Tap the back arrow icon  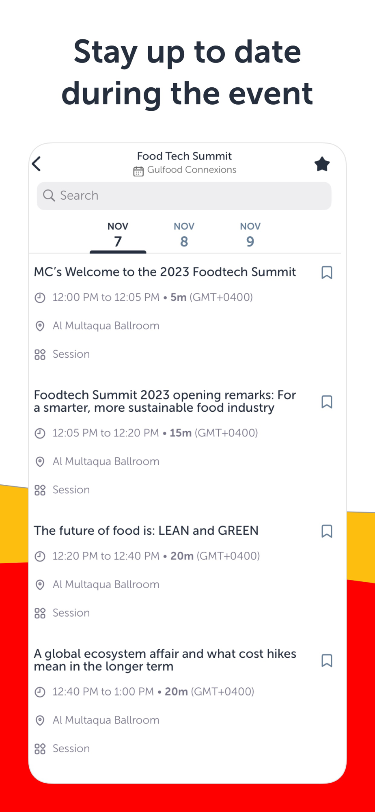pos(37,164)
